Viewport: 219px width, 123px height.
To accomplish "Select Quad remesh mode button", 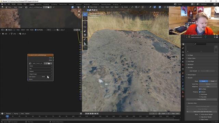I will coord(212,81).
